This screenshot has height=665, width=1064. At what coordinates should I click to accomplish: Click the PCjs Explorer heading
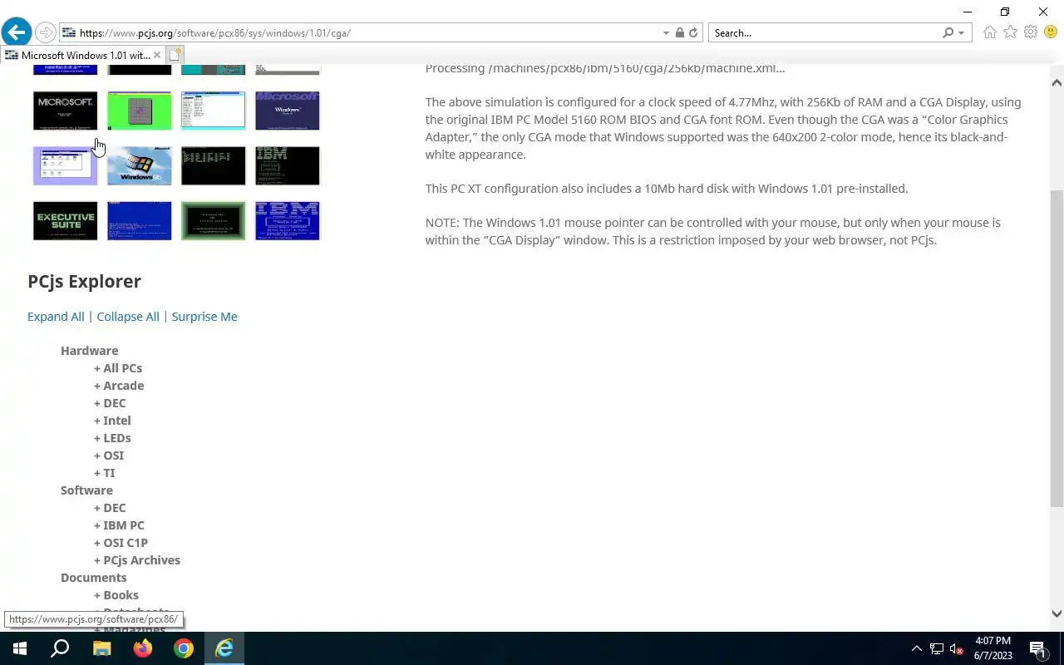[84, 281]
